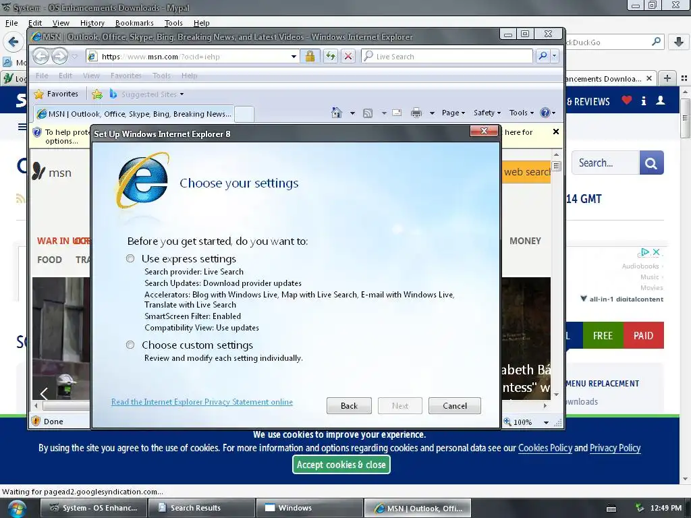Dismiss the IE information bar with X
The width and height of the screenshot is (691, 518).
pos(556,132)
